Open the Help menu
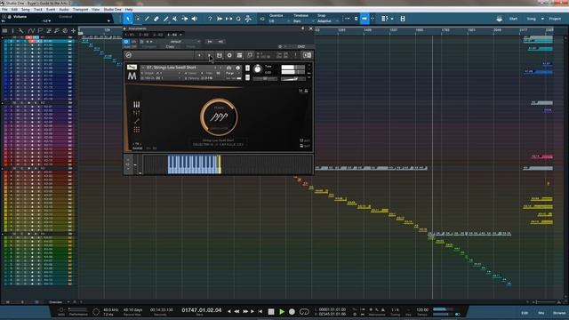569x320 pixels. click(x=129, y=10)
